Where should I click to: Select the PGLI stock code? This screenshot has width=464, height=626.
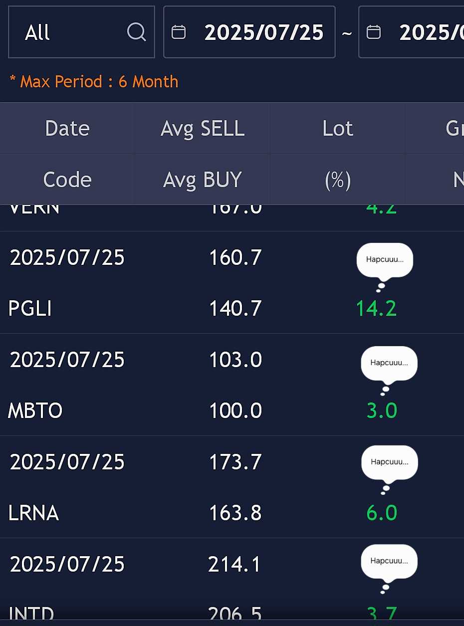click(30, 309)
